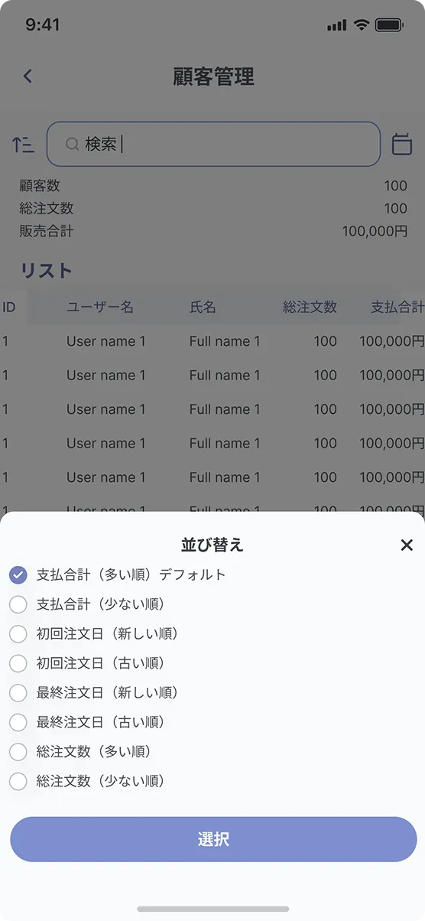Screen dimensions: 425x921
Task: Click the 支払合計 column header
Action: point(397,307)
